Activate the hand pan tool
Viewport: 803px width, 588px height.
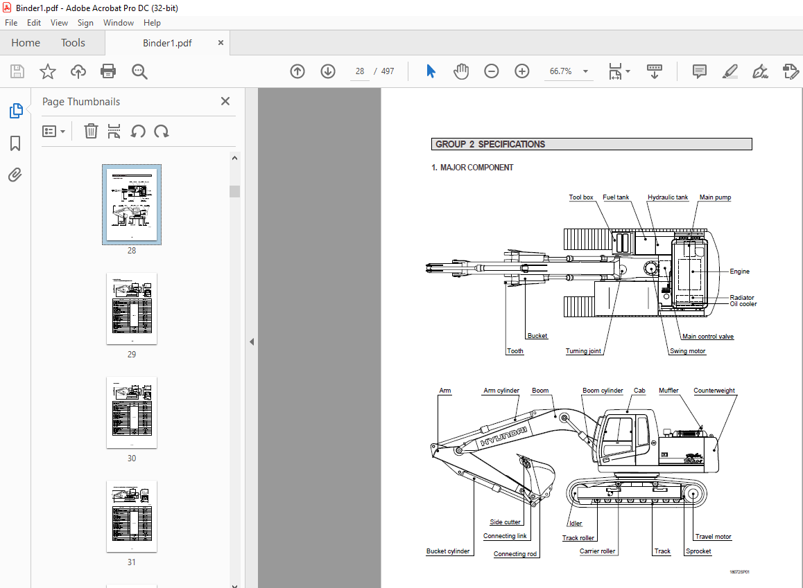(x=461, y=71)
